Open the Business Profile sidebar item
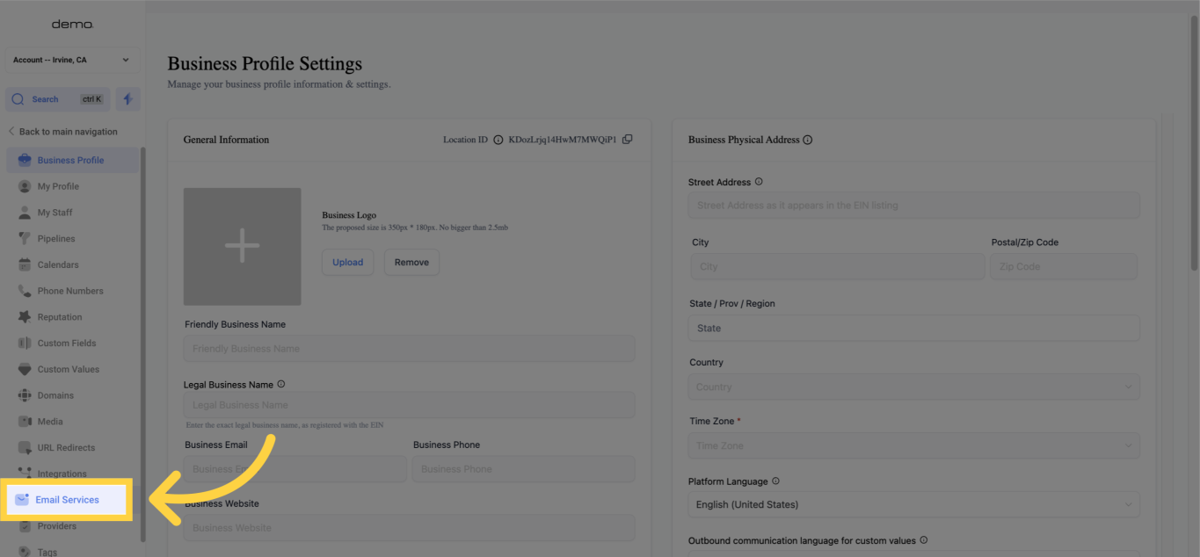Image resolution: width=1200 pixels, height=557 pixels. (72, 160)
